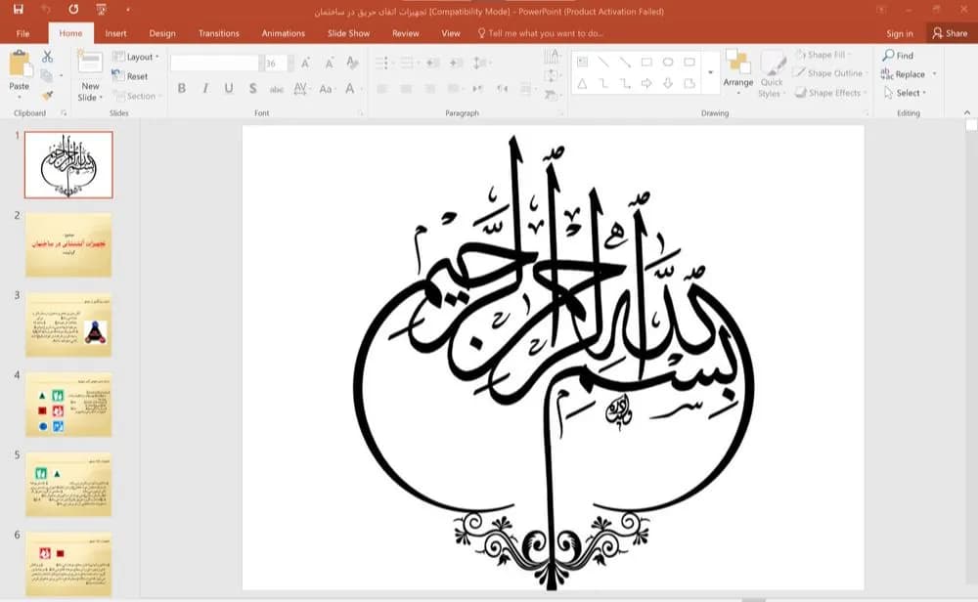Image resolution: width=978 pixels, height=602 pixels.
Task: Click the Reset slide icon
Action: point(130,76)
